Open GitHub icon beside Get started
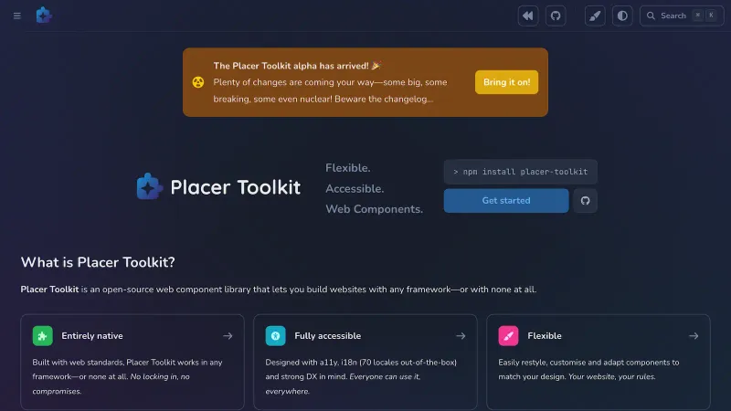 pos(585,201)
